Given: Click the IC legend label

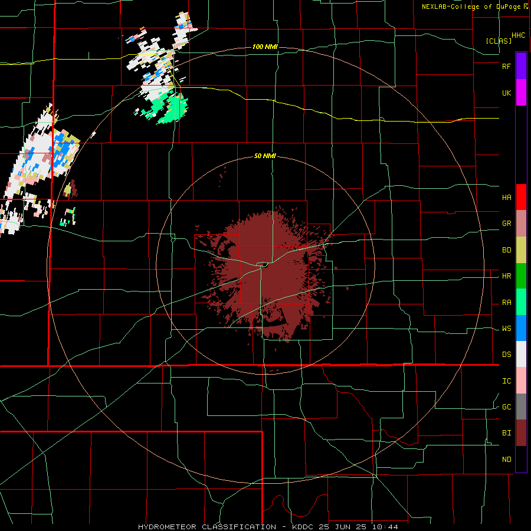Looking at the screenshot, I should coord(506,381).
